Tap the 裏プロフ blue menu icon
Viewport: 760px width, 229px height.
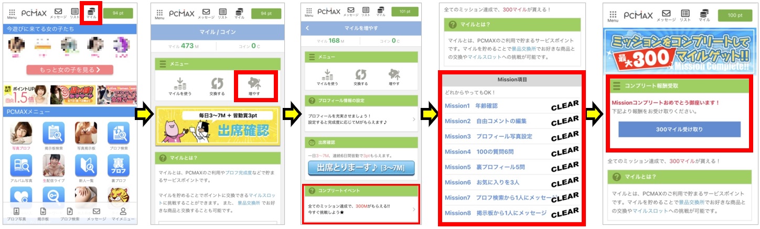tap(118, 168)
